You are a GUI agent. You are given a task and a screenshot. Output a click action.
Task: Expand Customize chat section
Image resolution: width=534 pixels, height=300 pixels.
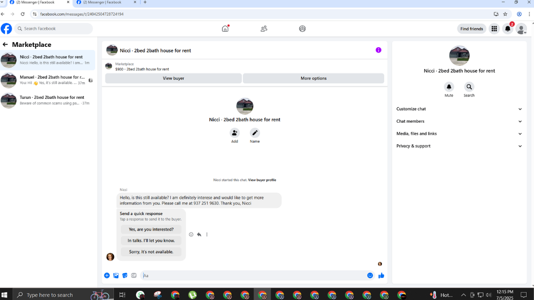(x=459, y=109)
